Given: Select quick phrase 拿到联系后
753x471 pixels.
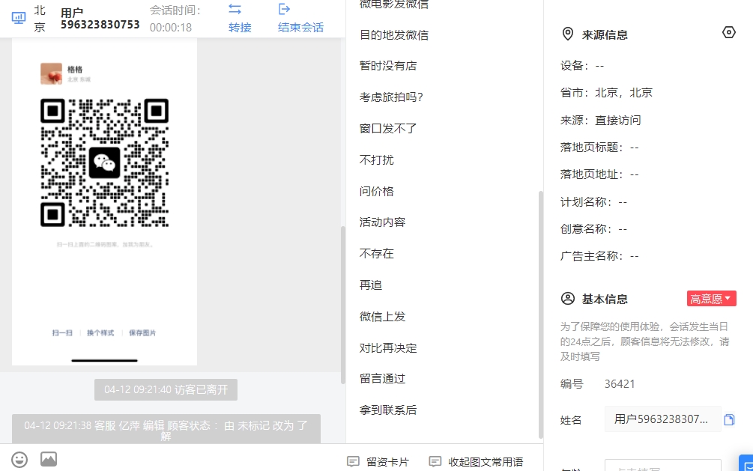Looking at the screenshot, I should [x=388, y=410].
